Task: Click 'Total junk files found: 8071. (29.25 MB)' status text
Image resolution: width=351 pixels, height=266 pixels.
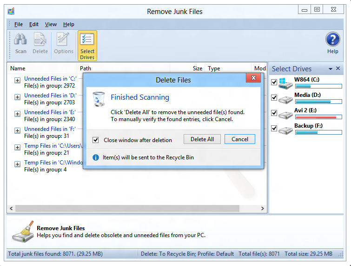Action: tap(55, 254)
